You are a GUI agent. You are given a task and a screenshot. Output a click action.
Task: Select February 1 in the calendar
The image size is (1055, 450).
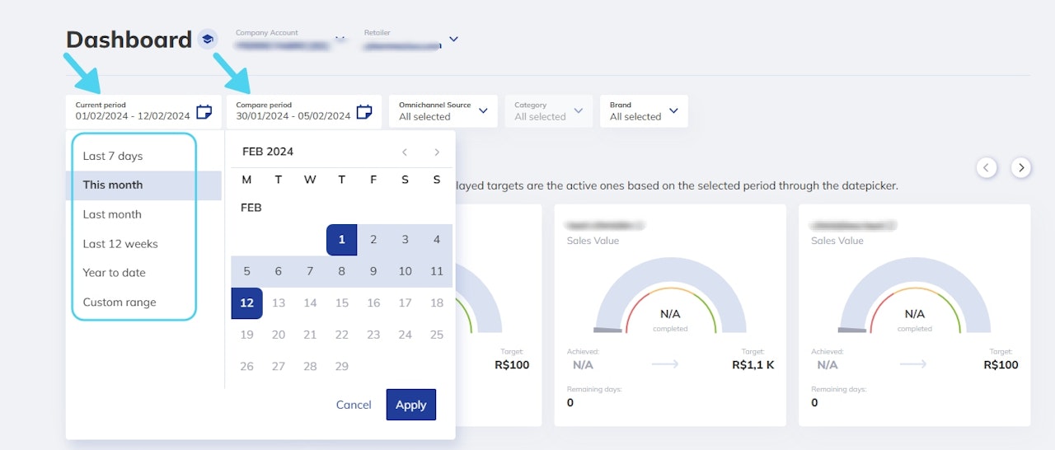(x=341, y=240)
